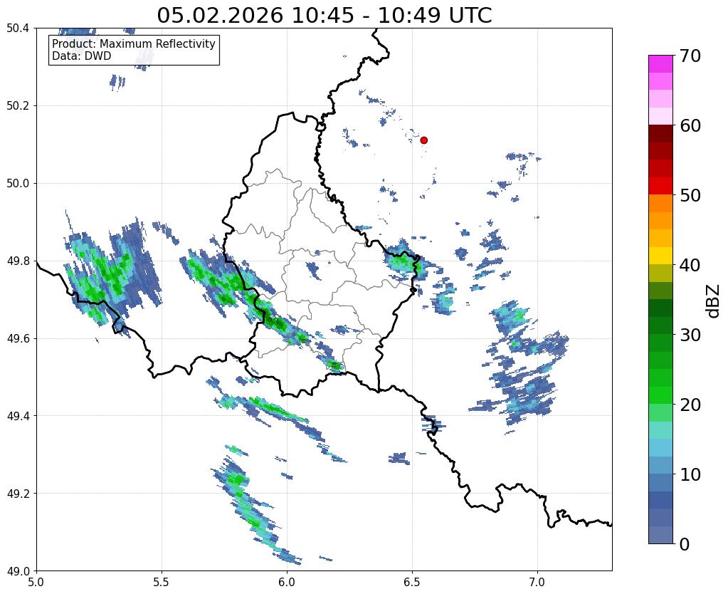Screen dimensions: 728x594
Task: Click the yellow 40 dBZ colorbar swatch
Action: (660, 256)
